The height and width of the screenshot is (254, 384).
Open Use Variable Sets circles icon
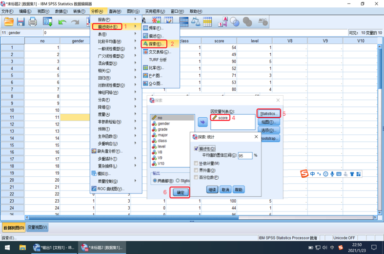[x=235, y=22]
